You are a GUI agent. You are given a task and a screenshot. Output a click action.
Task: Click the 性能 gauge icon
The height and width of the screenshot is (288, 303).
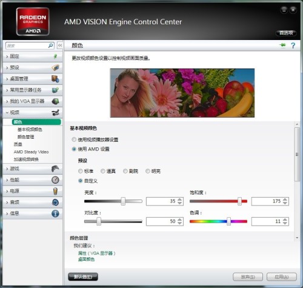(x=55, y=179)
